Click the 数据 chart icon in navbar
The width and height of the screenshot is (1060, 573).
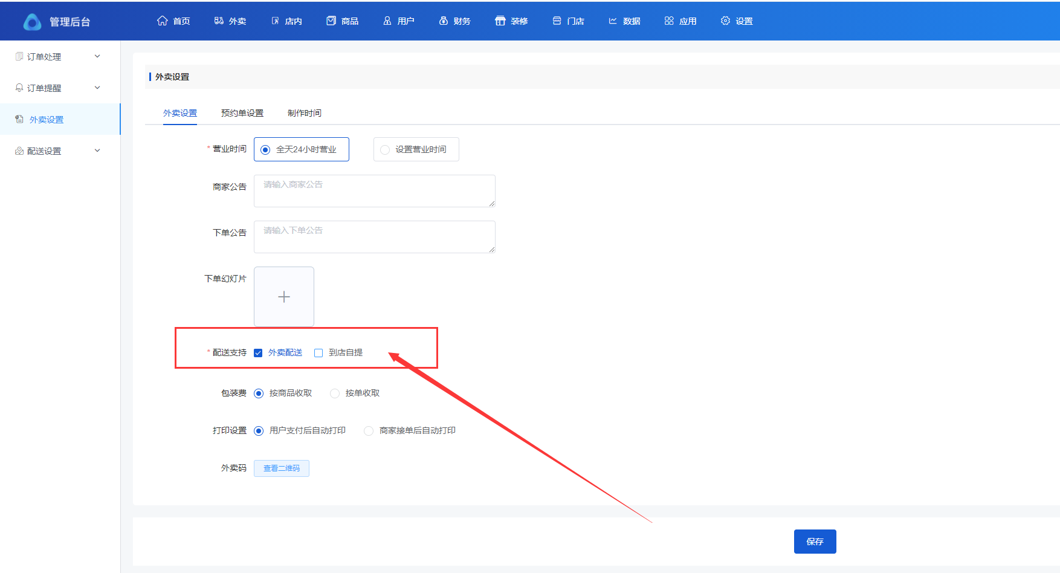(x=613, y=21)
